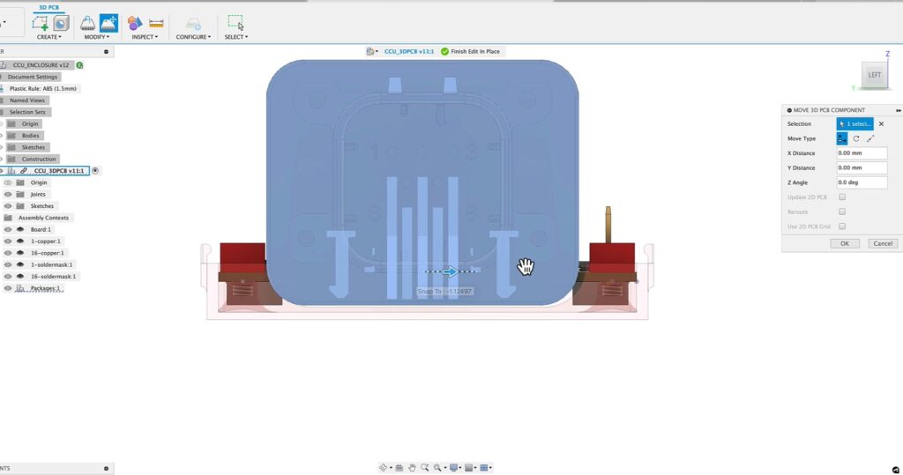Clear the selection with the X icon
Viewport: 903px width, 475px height.
point(881,123)
